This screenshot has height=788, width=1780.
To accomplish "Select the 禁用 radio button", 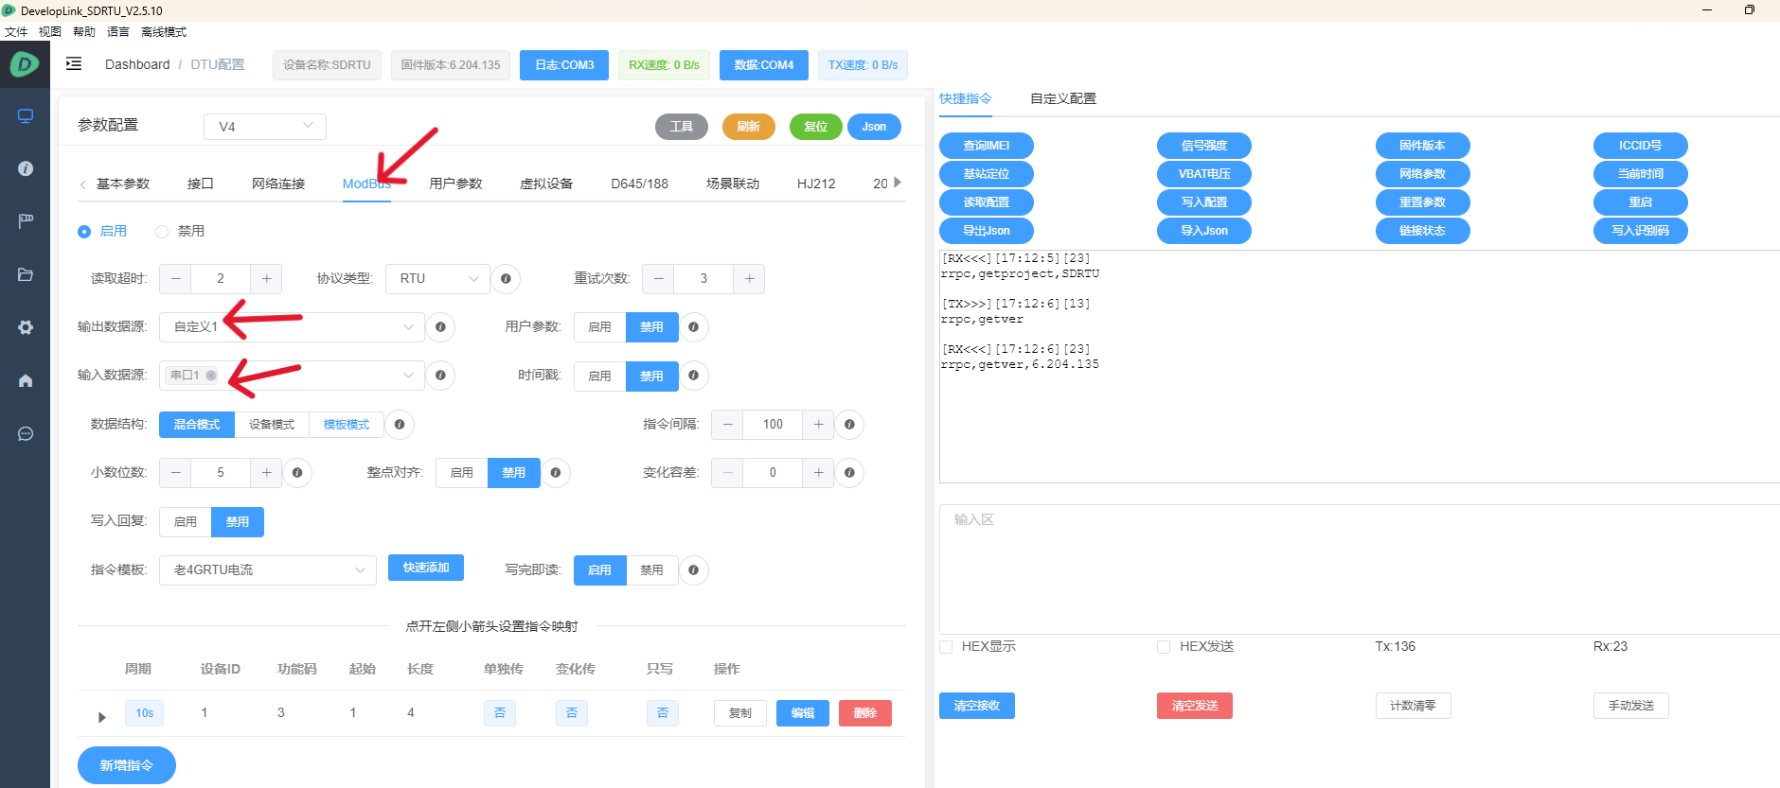I will pos(162,232).
